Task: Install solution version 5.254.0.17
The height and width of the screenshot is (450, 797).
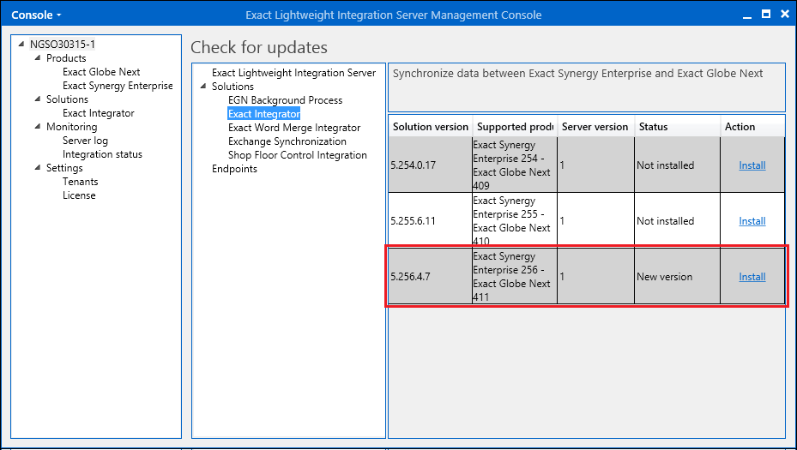Action: (x=752, y=165)
